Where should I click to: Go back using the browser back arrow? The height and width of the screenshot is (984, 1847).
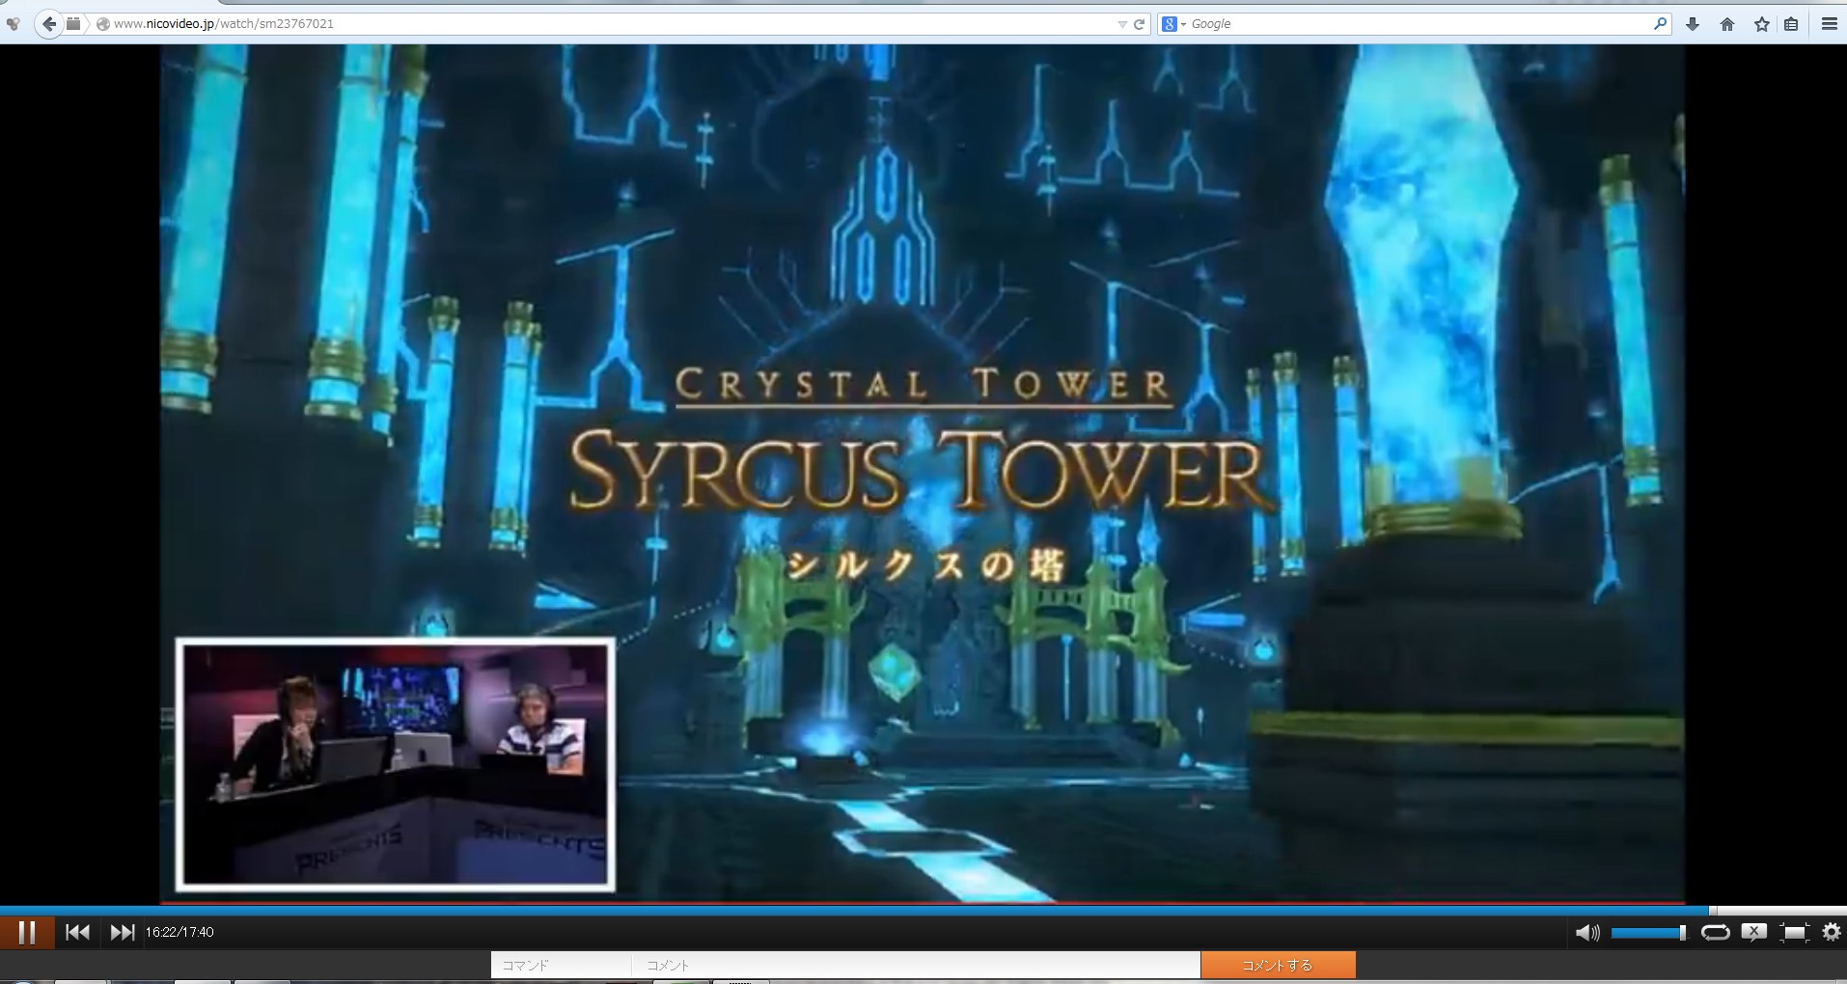click(48, 24)
